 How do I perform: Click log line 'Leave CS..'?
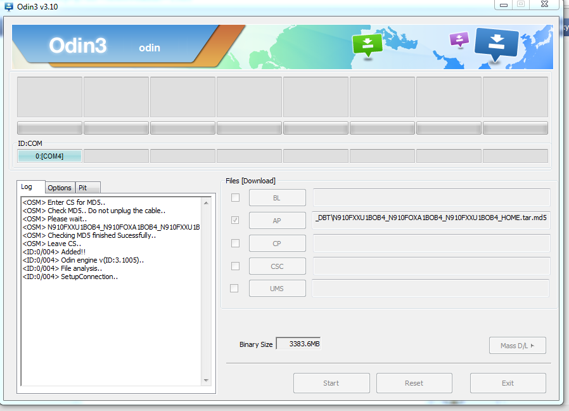52,244
